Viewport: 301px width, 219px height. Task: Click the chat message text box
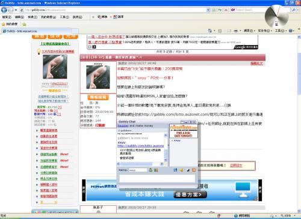pyautogui.click(x=157, y=178)
